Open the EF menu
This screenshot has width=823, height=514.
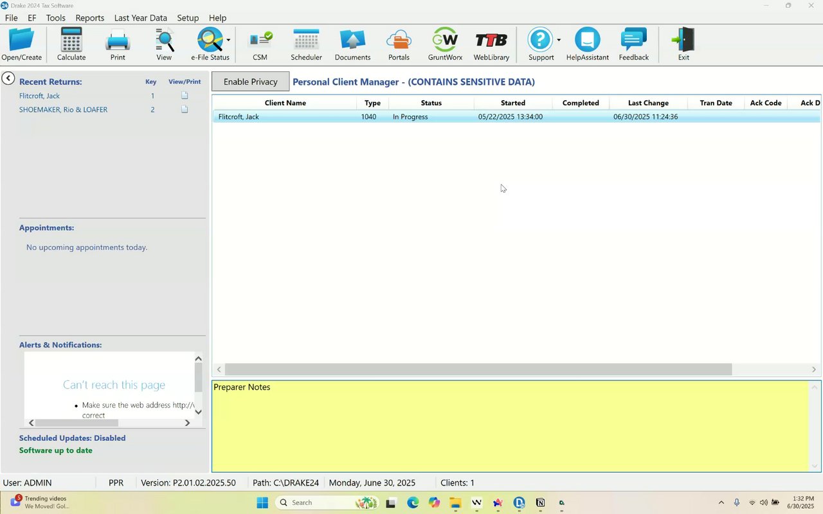pos(32,18)
